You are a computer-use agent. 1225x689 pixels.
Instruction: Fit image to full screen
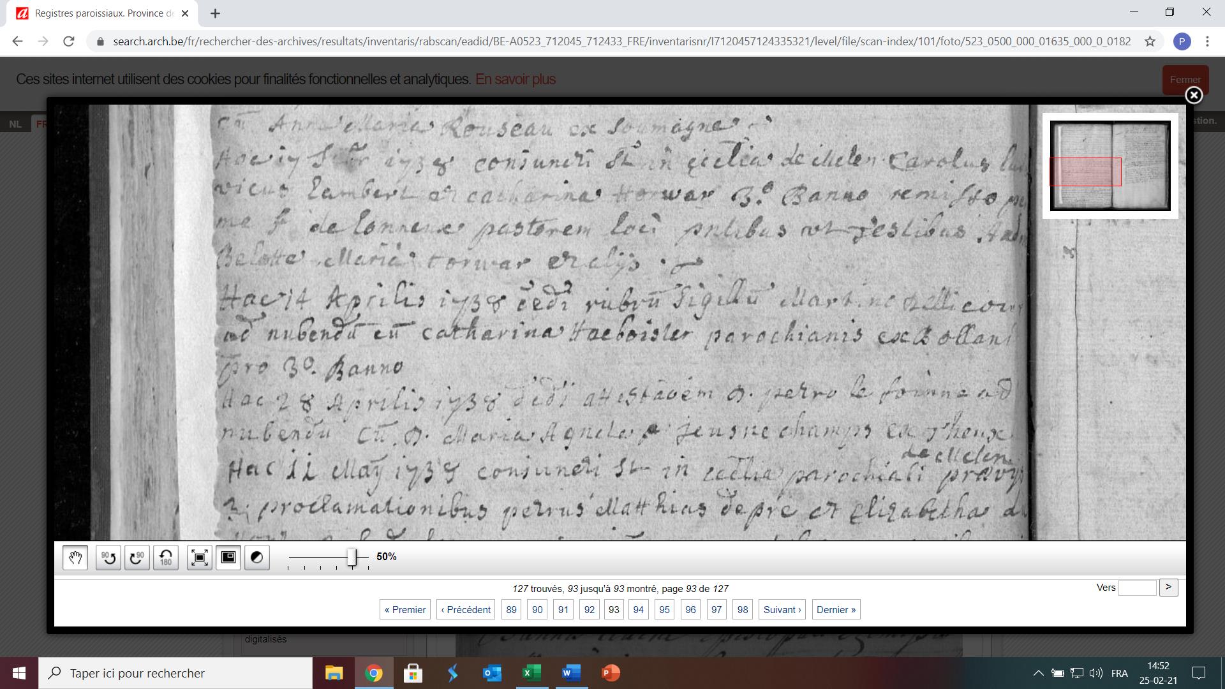(x=200, y=558)
